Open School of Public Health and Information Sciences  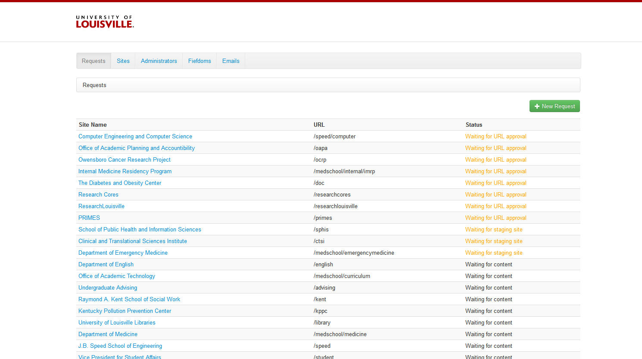pyautogui.click(x=140, y=229)
